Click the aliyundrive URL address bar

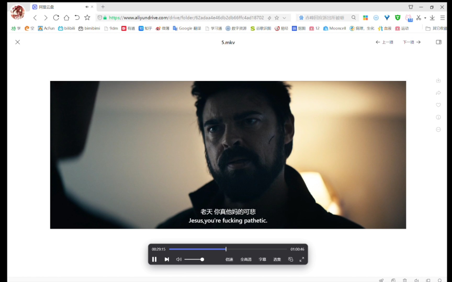[186, 17]
